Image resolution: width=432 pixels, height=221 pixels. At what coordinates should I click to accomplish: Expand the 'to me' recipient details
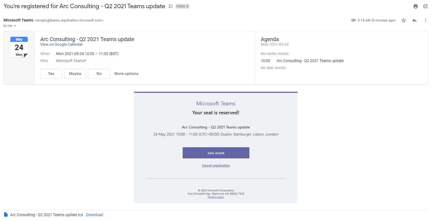15,26
